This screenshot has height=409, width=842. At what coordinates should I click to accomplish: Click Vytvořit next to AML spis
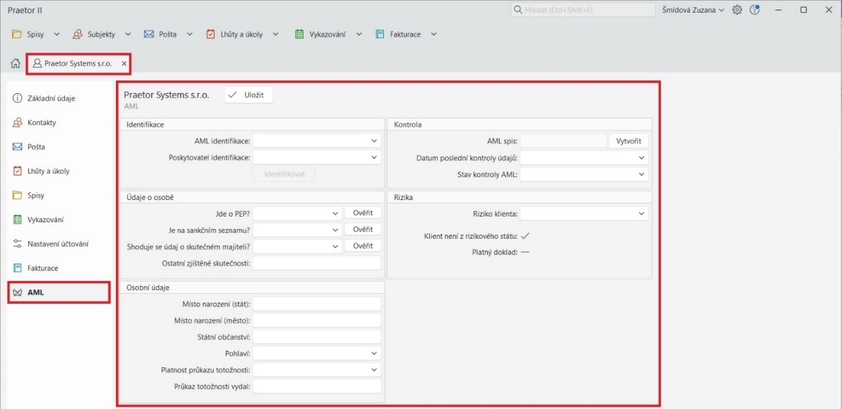point(628,141)
